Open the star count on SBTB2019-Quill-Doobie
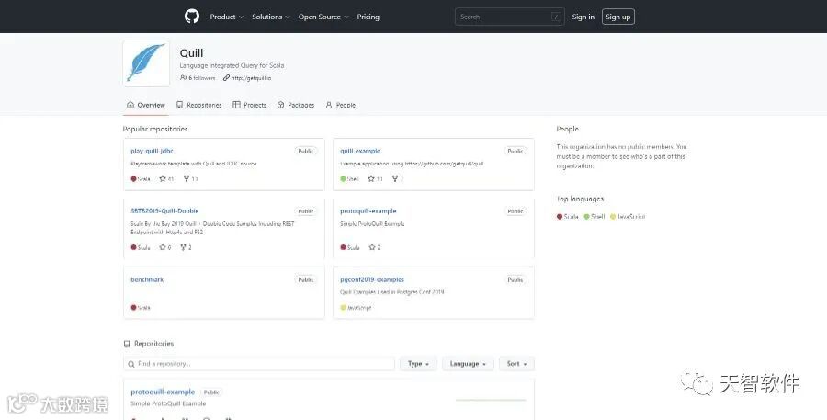Image resolution: width=827 pixels, height=420 pixels. (165, 247)
